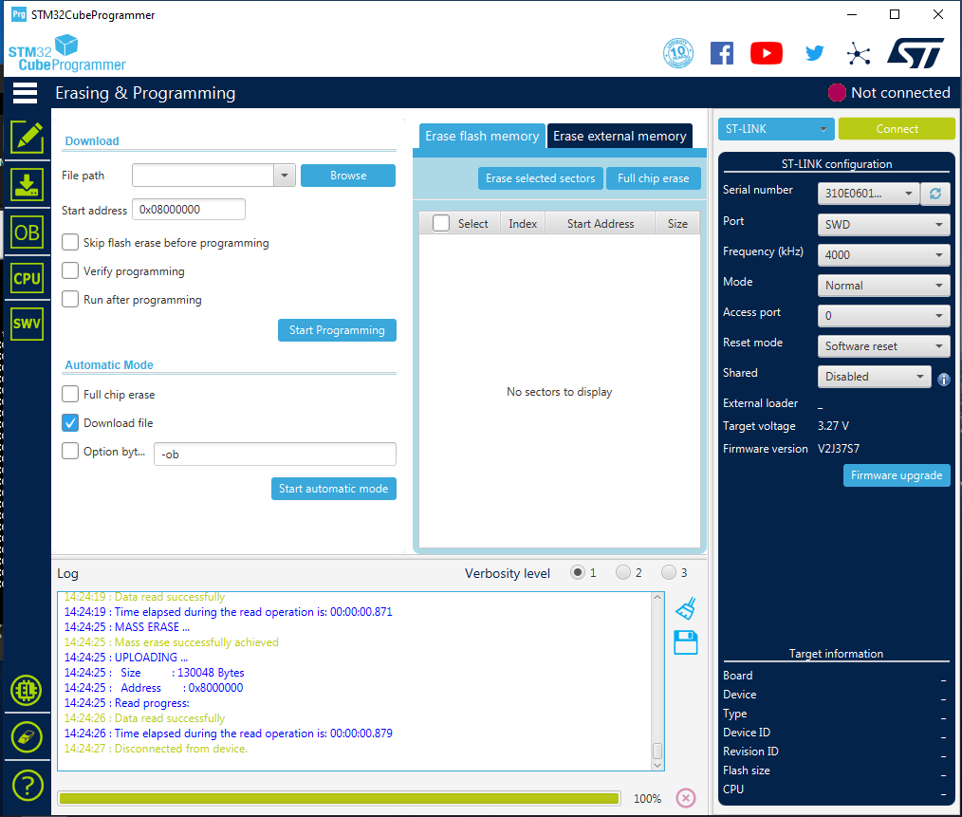Click Erase selected sectors button
962x817 pixels.
[x=541, y=178]
